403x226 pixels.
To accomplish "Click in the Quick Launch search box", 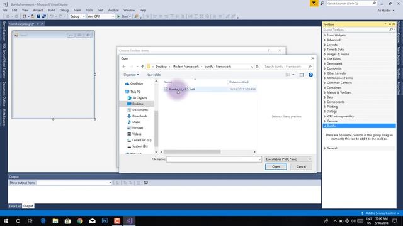I will [349, 3].
